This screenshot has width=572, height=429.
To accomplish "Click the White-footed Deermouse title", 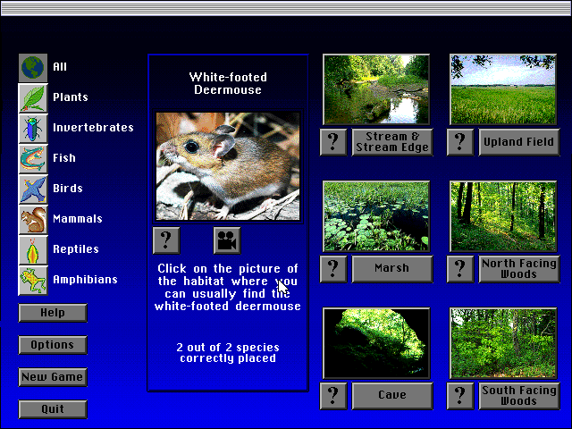I will tap(228, 83).
